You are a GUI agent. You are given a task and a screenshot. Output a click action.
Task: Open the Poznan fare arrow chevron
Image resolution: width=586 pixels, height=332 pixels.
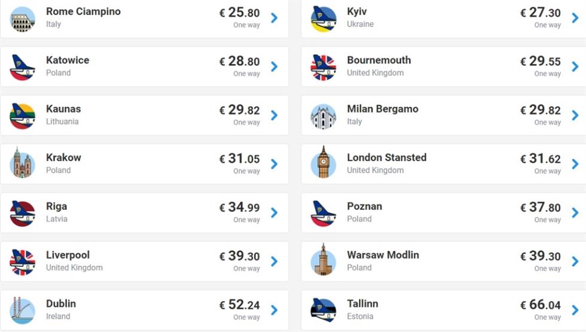click(575, 213)
